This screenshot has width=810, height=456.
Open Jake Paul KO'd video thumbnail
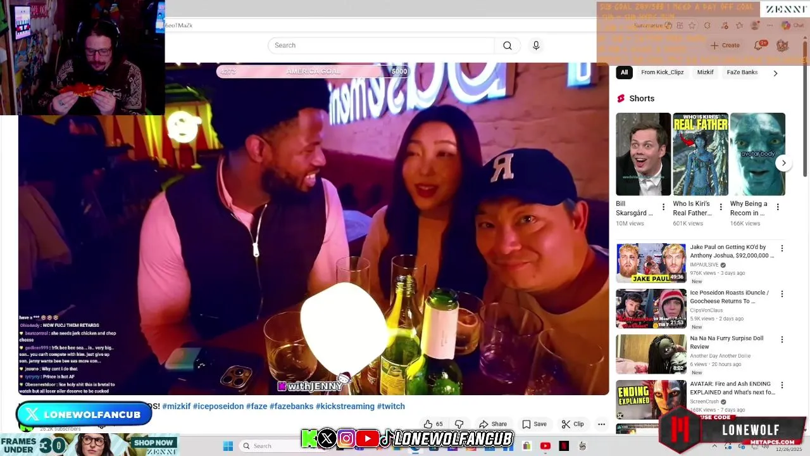(x=651, y=263)
